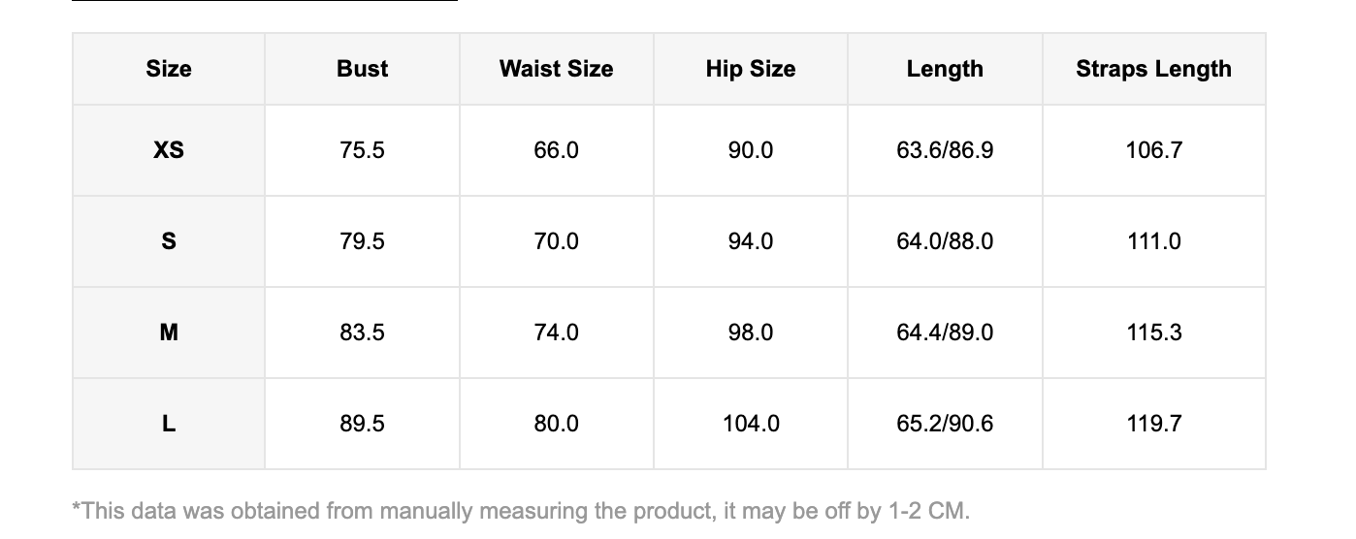Screen dimensions: 1356x539
Task: Click the XS bust value 75.5
Action: (x=362, y=150)
